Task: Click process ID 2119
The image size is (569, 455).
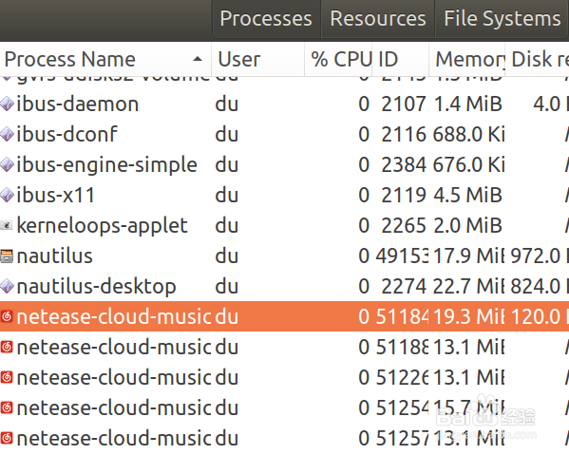Action: tap(404, 196)
